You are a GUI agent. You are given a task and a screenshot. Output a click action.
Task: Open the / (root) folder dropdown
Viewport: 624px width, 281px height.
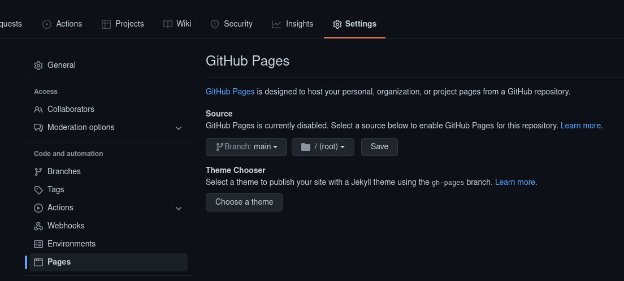tap(323, 147)
